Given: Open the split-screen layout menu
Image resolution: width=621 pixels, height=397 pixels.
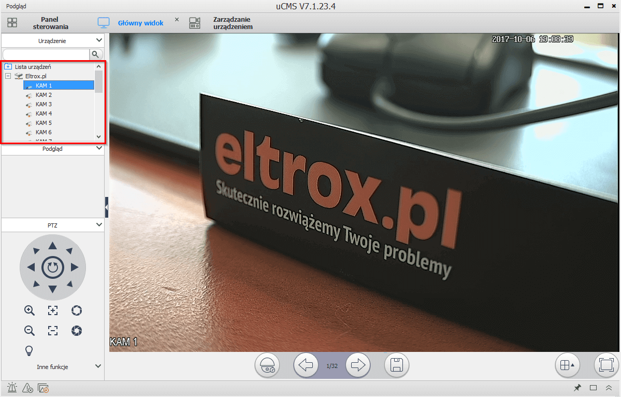Looking at the screenshot, I should point(567,365).
